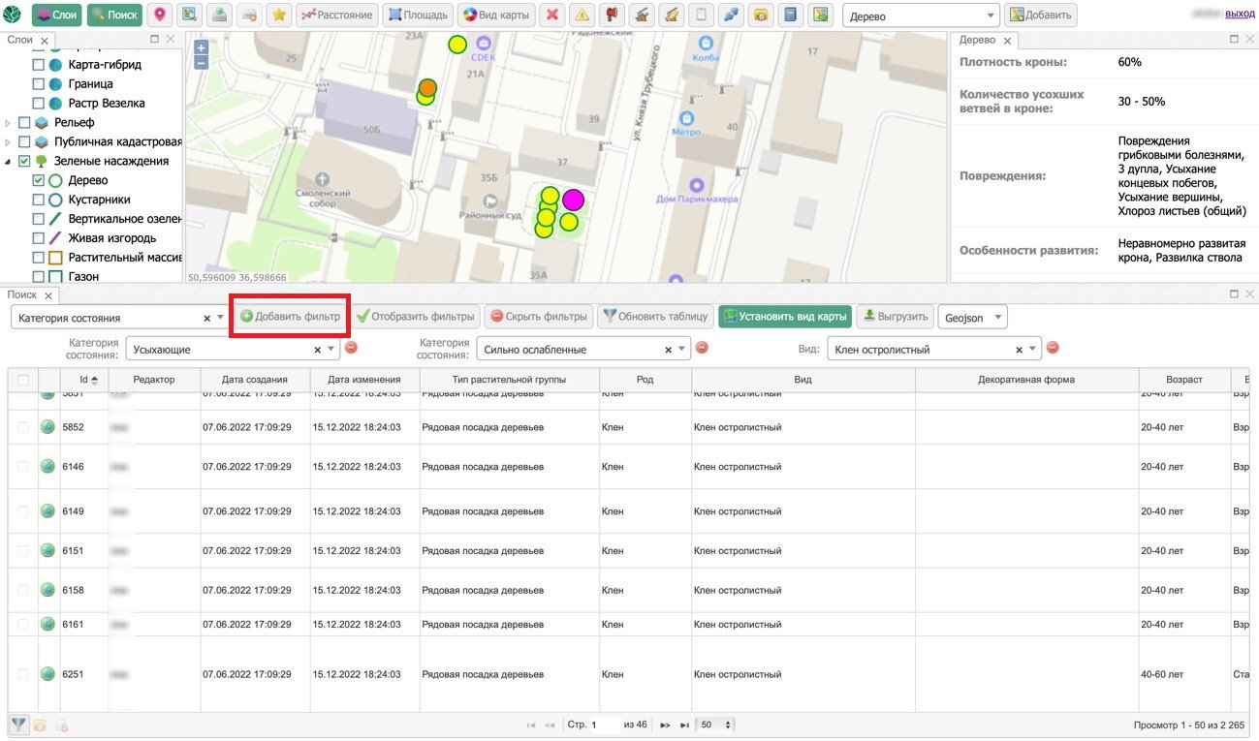Image resolution: width=1259 pixels, height=741 pixels.
Task: Sort by Возраст column header
Action: (1184, 380)
